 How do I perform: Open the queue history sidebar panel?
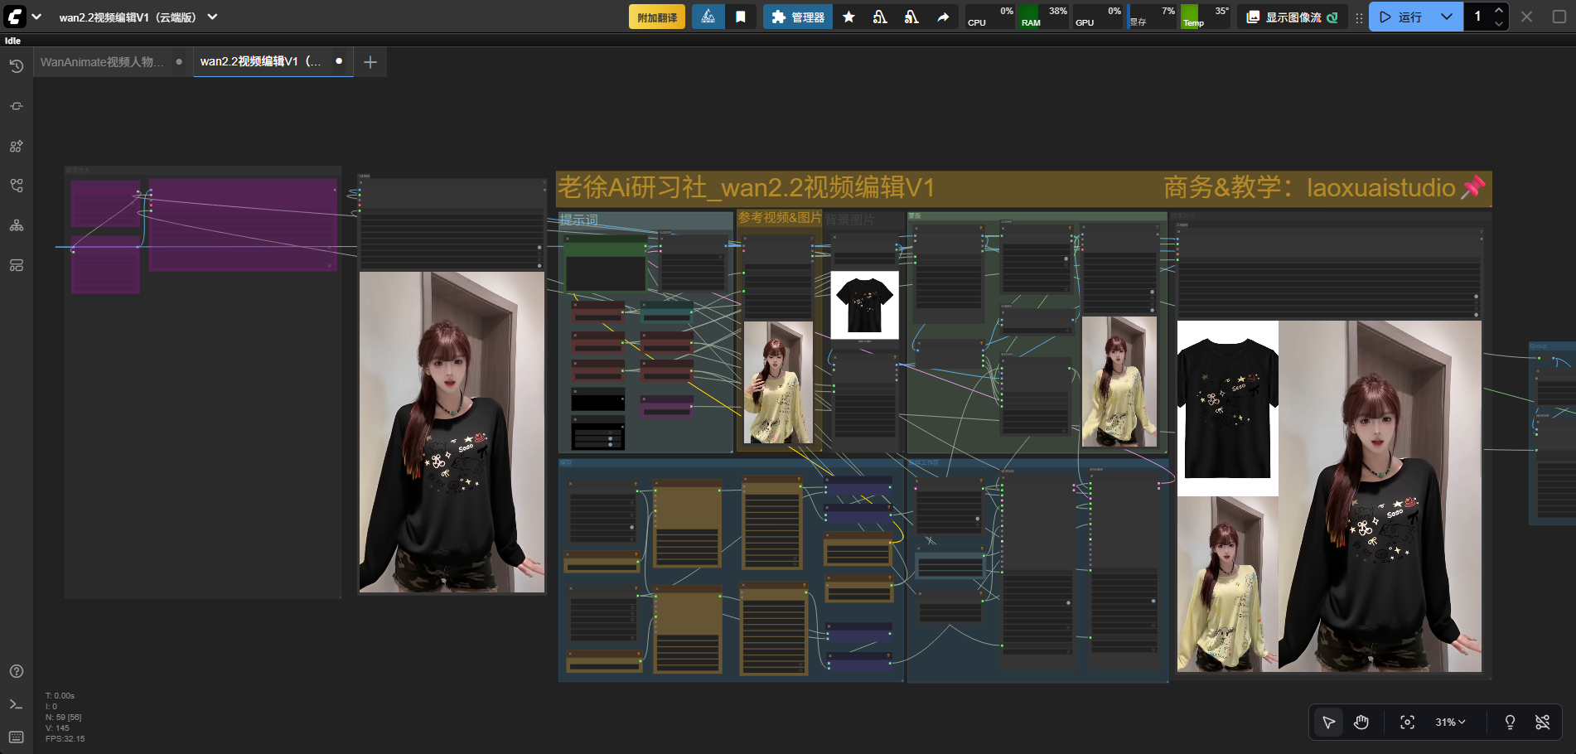17,66
